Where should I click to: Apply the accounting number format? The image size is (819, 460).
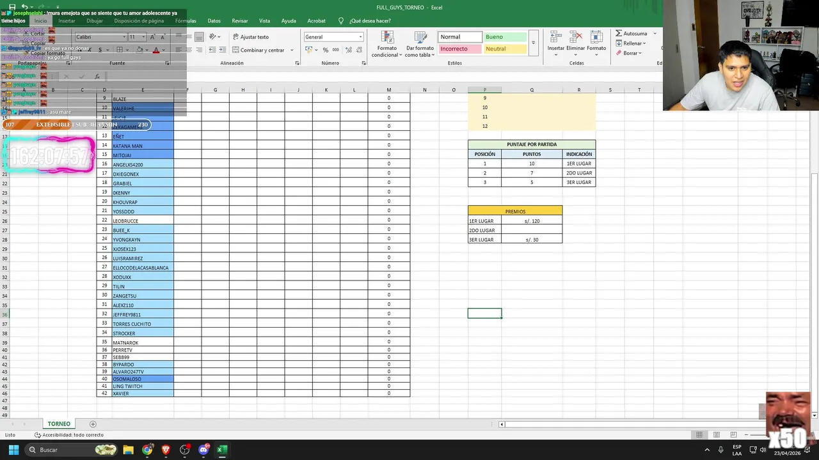click(x=309, y=50)
